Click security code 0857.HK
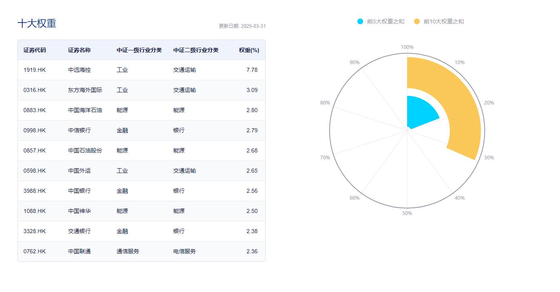The height and width of the screenshot is (292, 560). click(35, 150)
